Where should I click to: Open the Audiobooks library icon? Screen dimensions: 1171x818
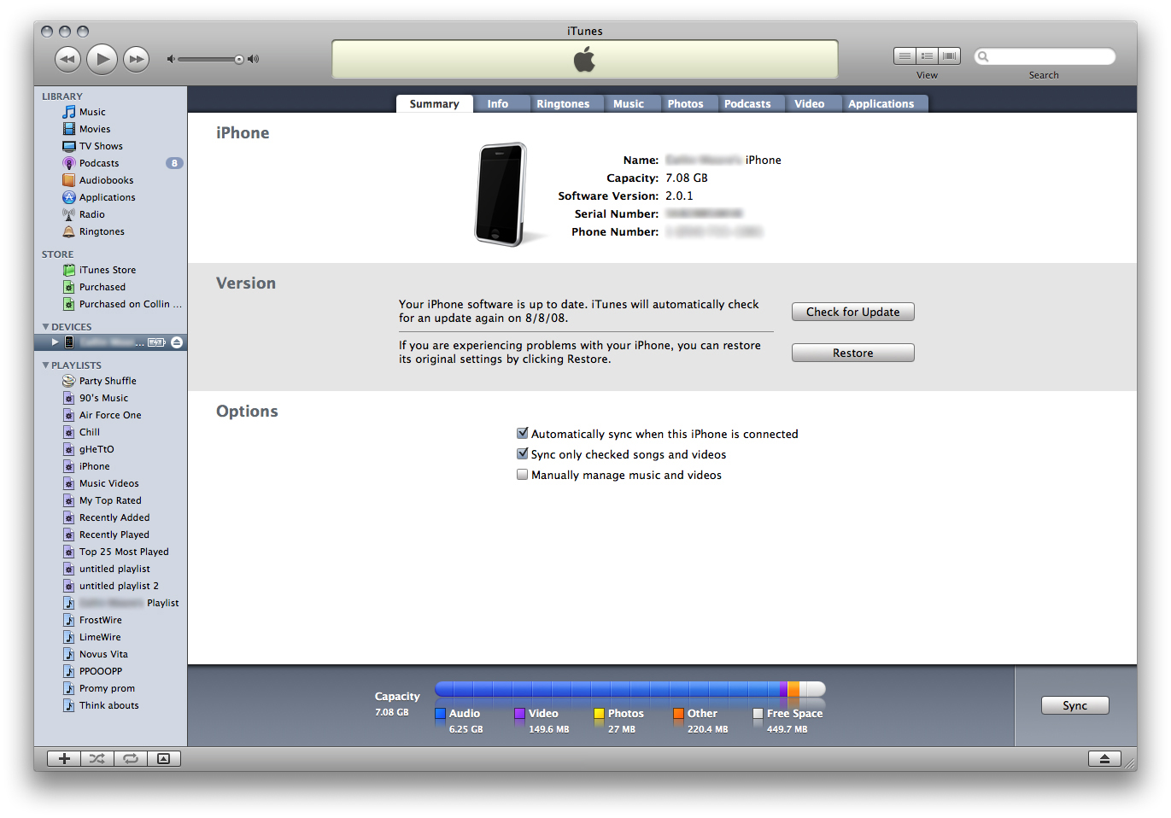(69, 180)
